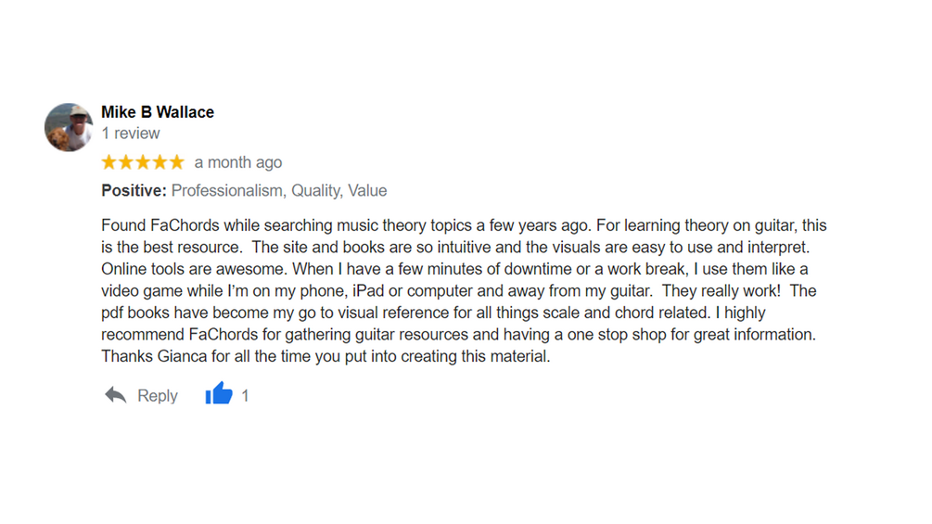Click the 'Thanks Gianca' closing sentence
Image resolution: width=932 pixels, height=524 pixels.
[326, 356]
